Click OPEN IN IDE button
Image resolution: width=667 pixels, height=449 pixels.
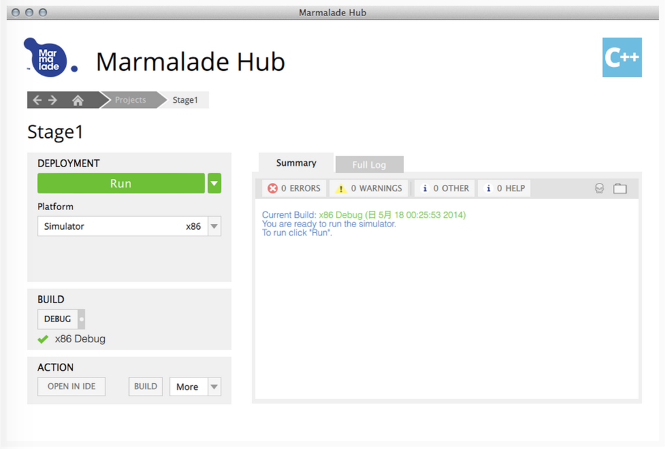[72, 387]
